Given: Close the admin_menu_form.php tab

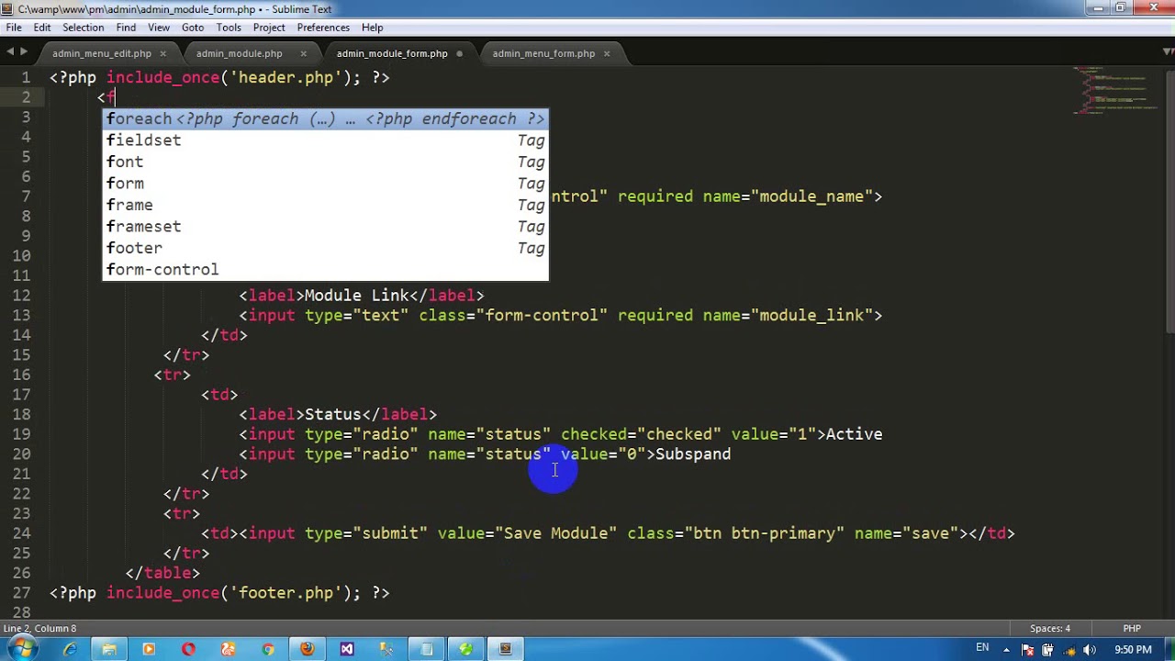Looking at the screenshot, I should point(607,53).
